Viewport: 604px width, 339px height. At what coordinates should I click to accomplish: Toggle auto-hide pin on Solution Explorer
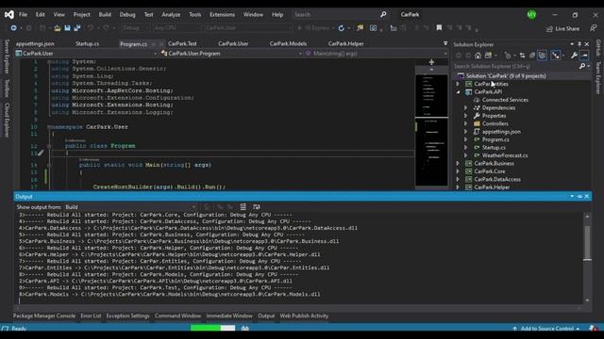pos(579,44)
